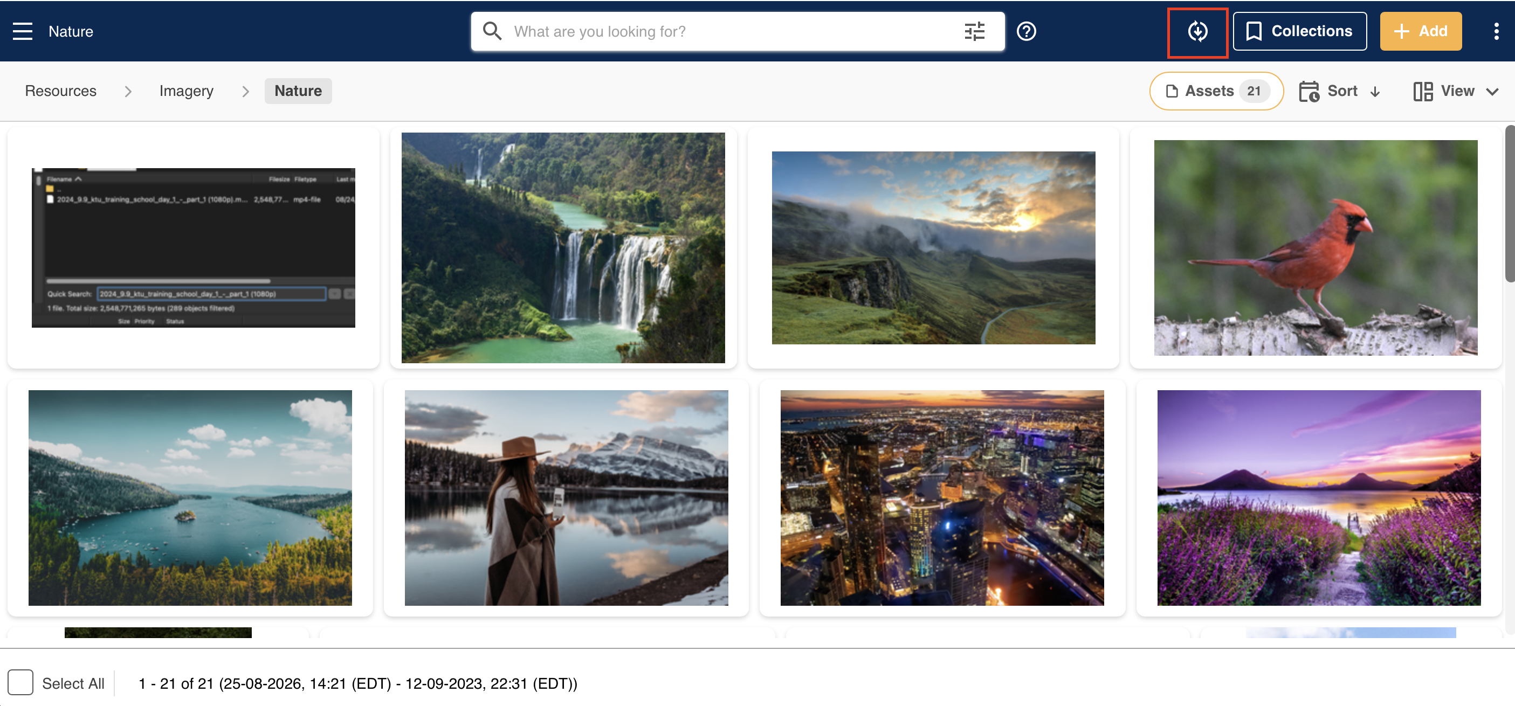The image size is (1515, 706).
Task: Select the Assets 21 tab
Action: [1216, 91]
